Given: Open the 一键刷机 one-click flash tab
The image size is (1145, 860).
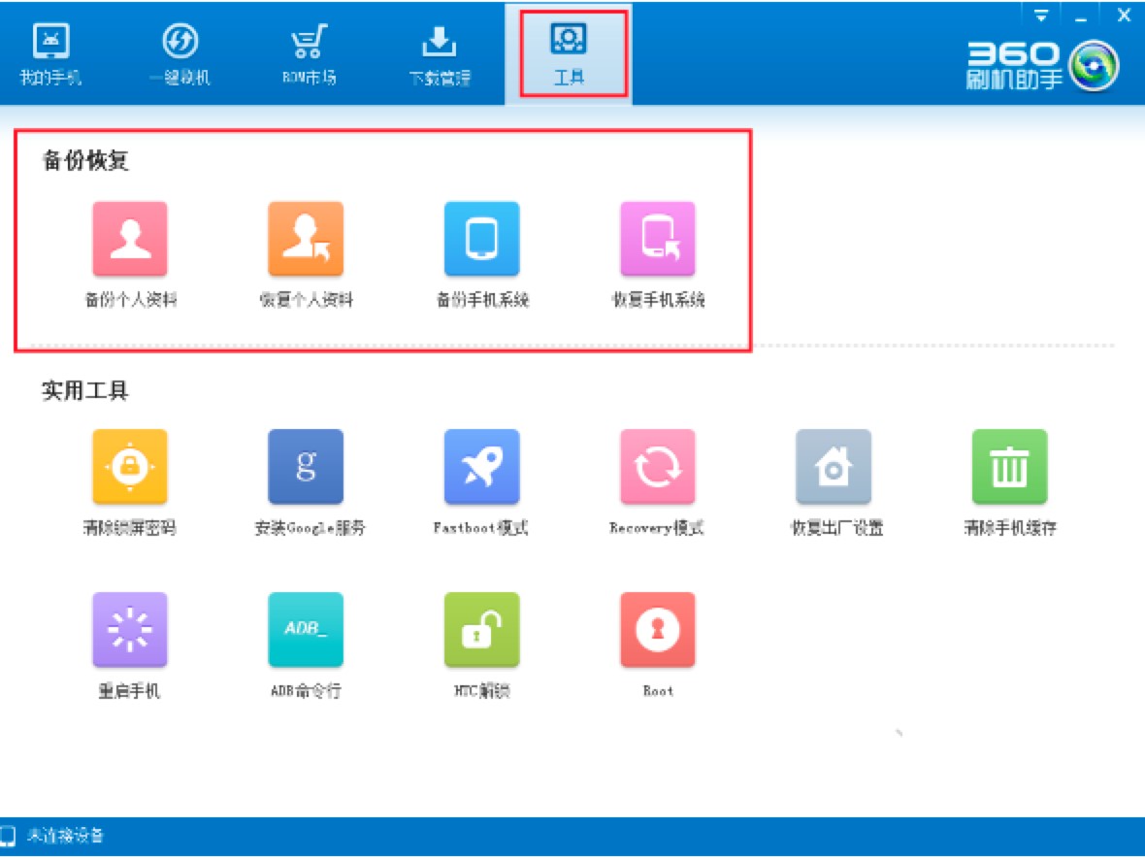Looking at the screenshot, I should 180,54.
